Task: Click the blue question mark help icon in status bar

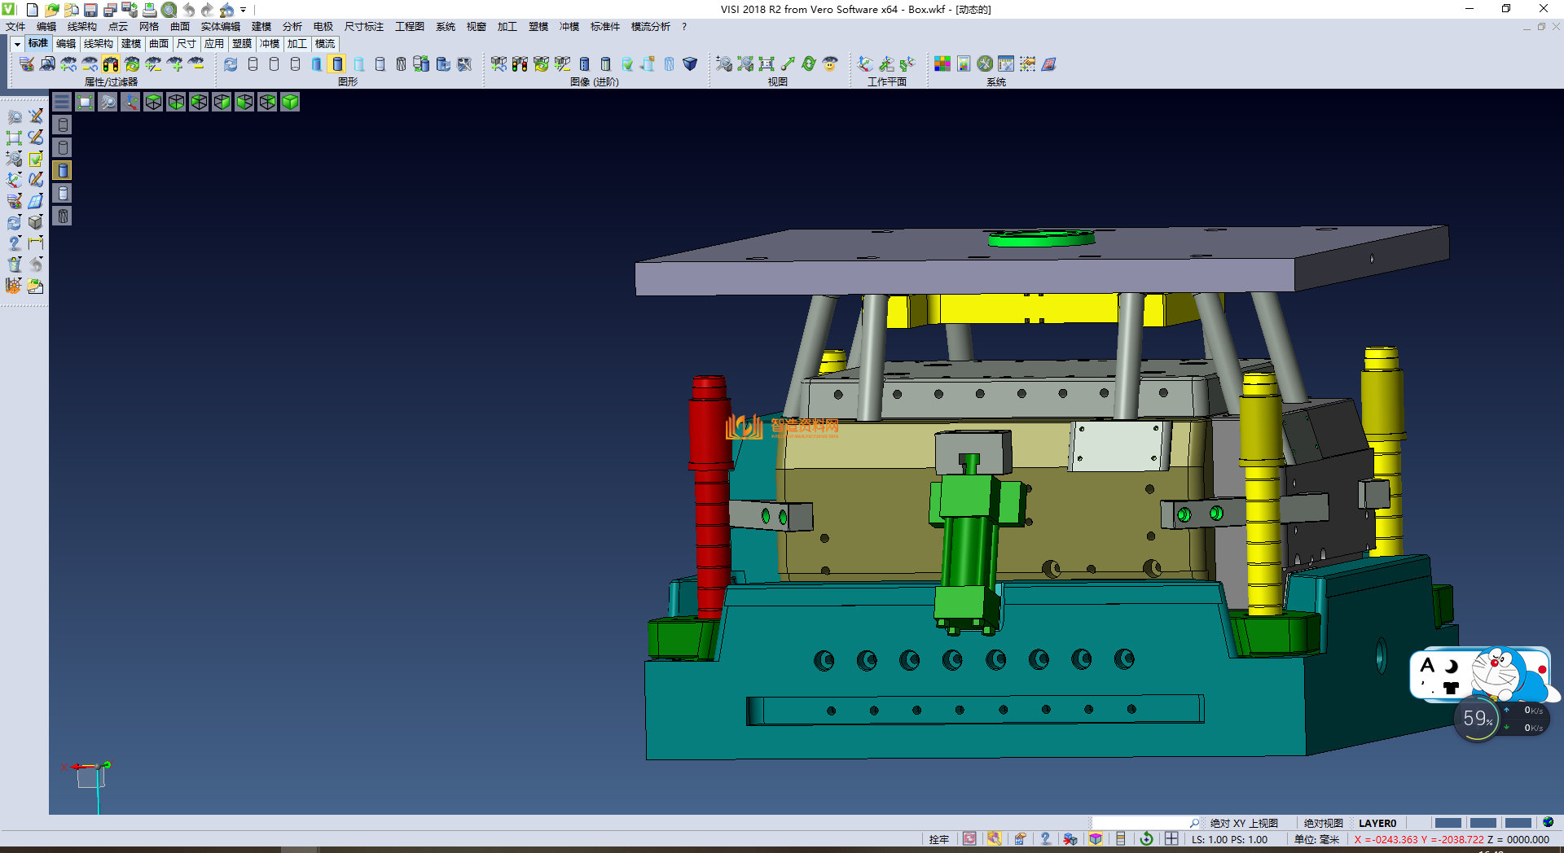Action: pos(1045,839)
